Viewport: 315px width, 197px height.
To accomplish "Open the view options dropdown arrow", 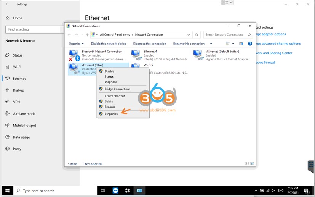I will (233, 44).
